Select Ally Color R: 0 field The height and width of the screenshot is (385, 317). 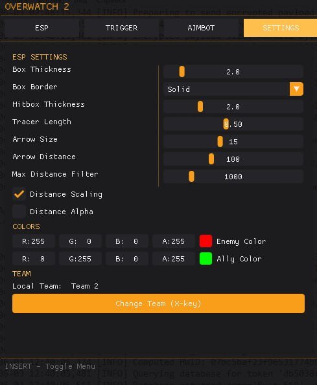pos(34,259)
